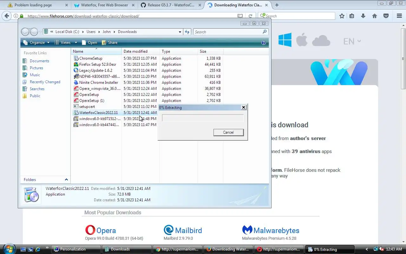Click the extraction progress bar

[x=203, y=118]
